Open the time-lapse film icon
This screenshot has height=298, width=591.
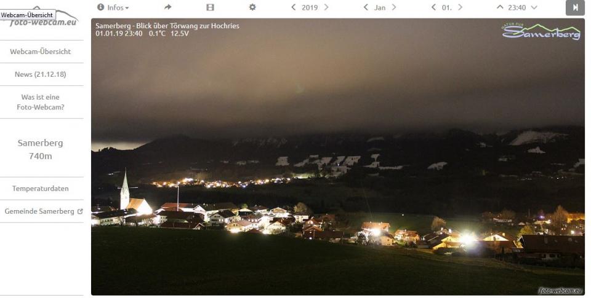pos(210,7)
